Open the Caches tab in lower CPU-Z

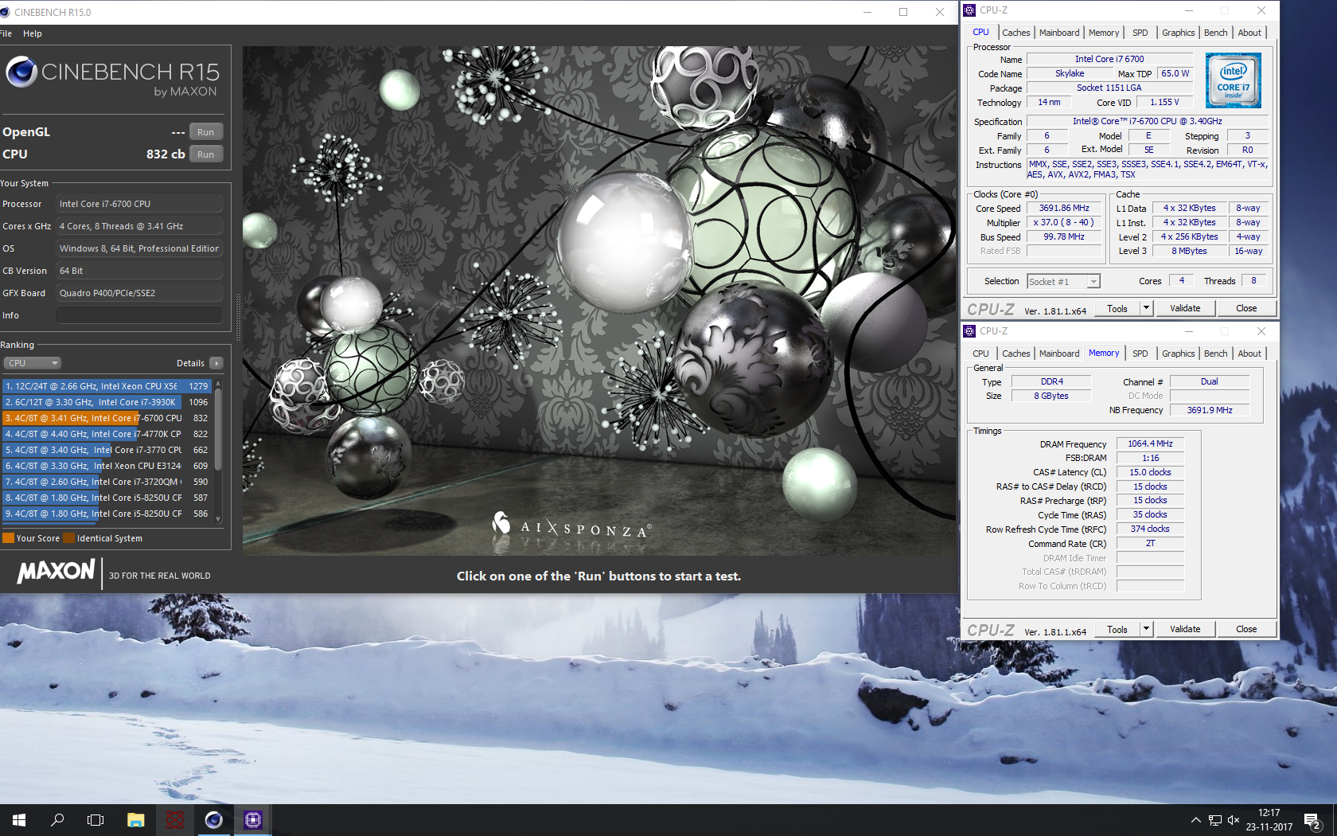pos(1015,354)
